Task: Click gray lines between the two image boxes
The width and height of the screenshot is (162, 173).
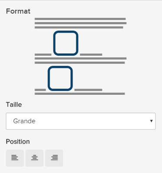Action: [x=81, y=61]
